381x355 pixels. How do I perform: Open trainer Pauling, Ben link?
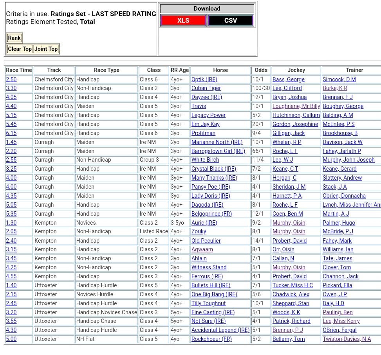click(338, 312)
